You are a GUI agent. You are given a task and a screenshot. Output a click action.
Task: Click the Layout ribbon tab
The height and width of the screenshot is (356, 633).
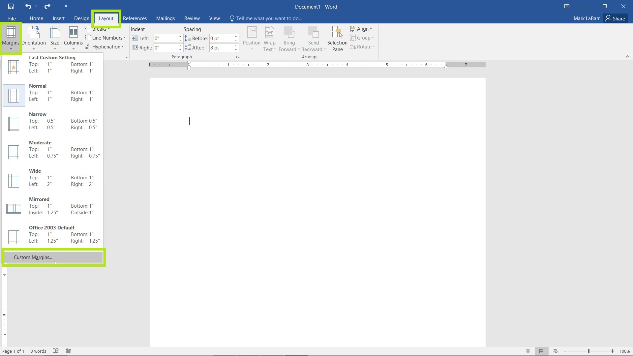coord(106,18)
